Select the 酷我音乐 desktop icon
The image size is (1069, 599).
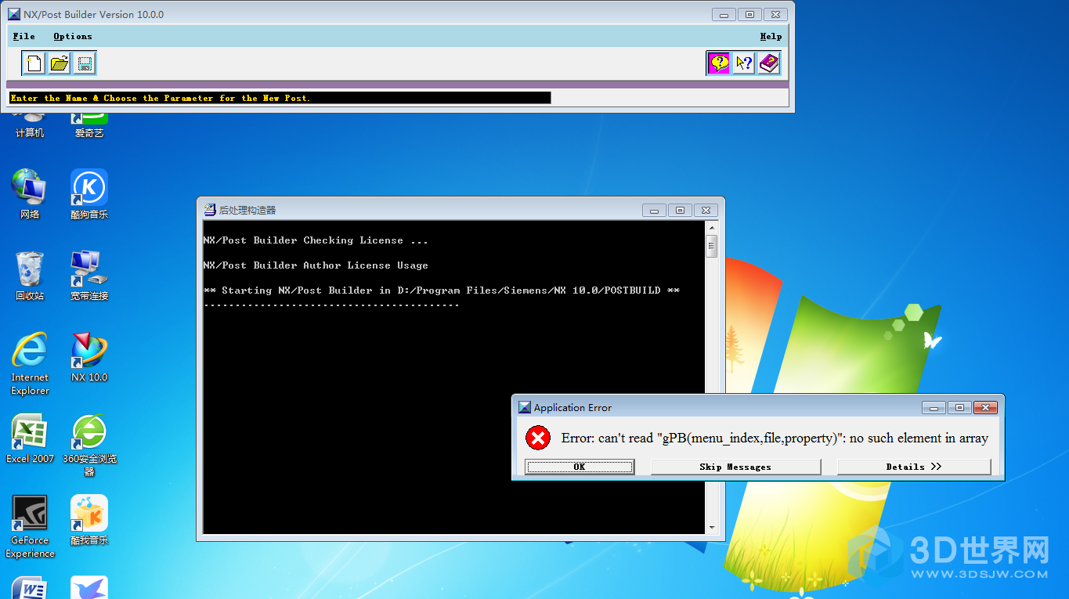(x=89, y=520)
